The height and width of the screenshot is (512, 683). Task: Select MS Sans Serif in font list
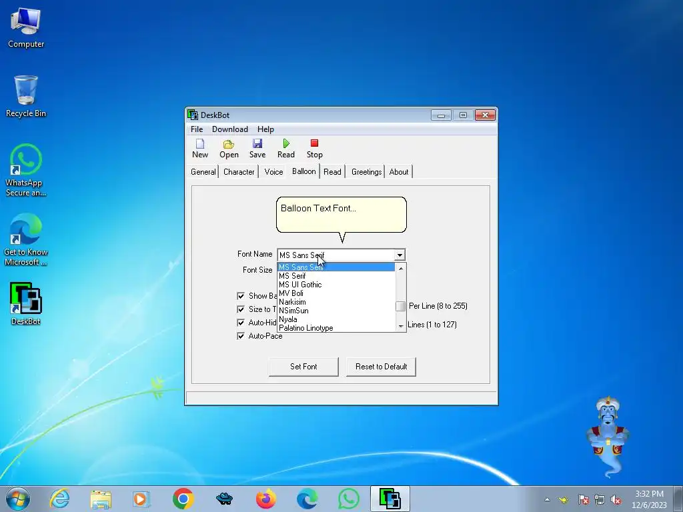(x=336, y=267)
